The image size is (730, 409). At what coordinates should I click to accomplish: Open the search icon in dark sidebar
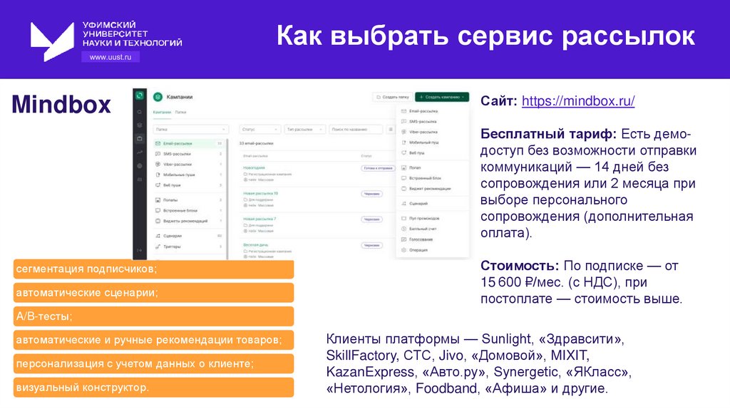click(x=139, y=112)
